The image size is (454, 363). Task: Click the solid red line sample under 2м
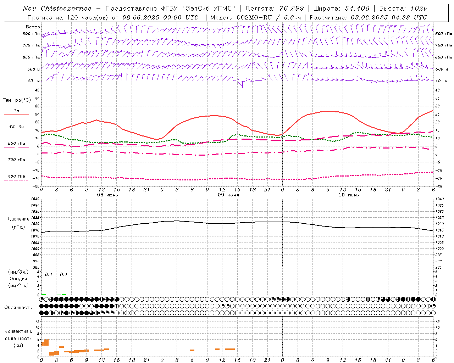point(16,115)
